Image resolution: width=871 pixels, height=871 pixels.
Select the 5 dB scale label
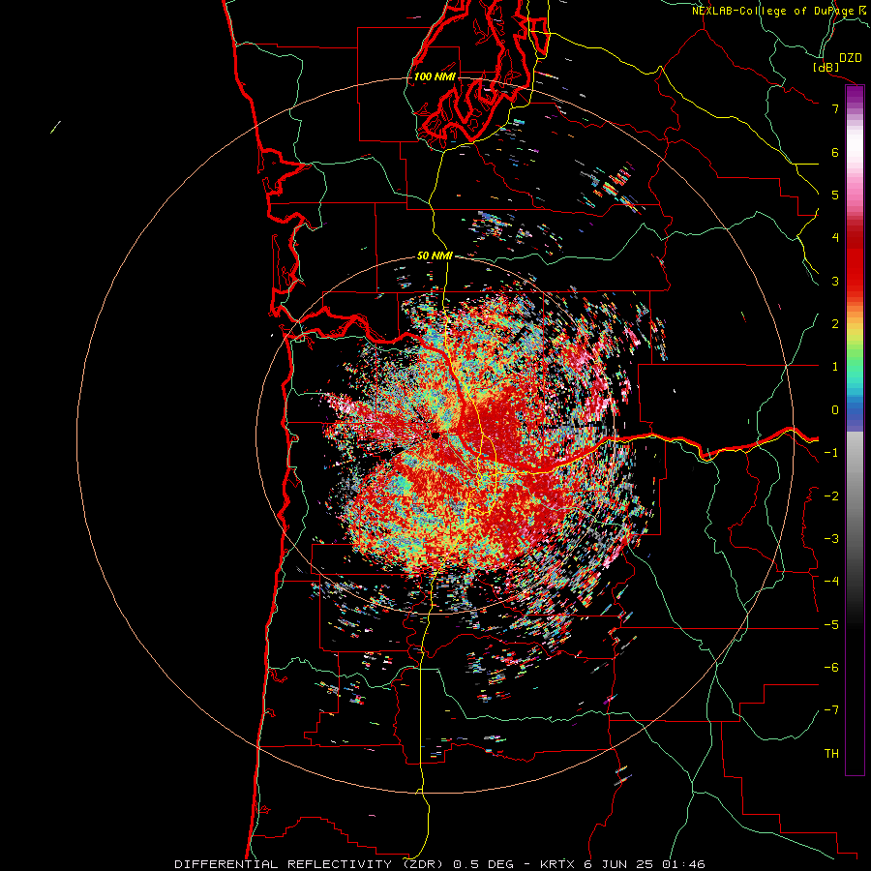(835, 195)
